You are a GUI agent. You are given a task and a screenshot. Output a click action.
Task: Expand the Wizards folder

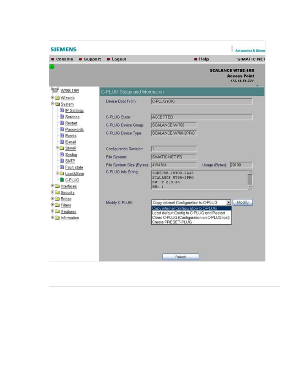click(x=53, y=97)
